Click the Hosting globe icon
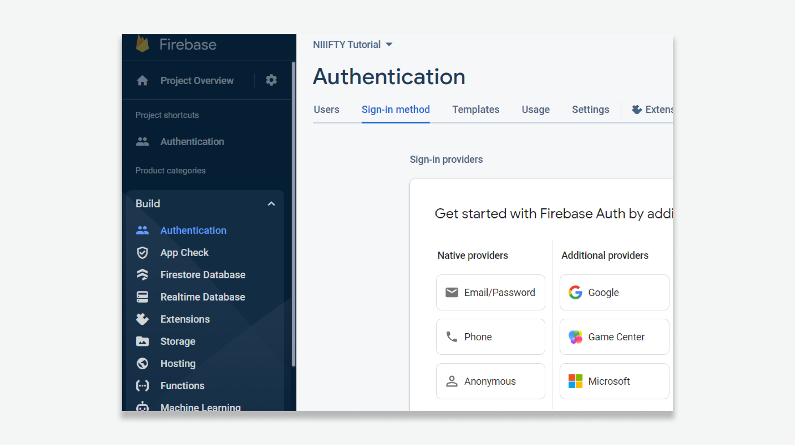The image size is (795, 445). click(x=142, y=363)
